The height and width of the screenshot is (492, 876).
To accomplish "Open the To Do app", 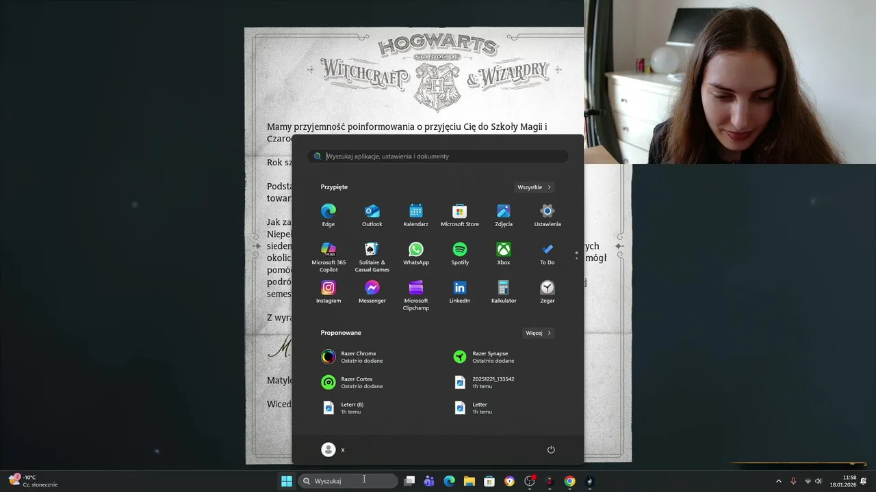I will pos(547,254).
